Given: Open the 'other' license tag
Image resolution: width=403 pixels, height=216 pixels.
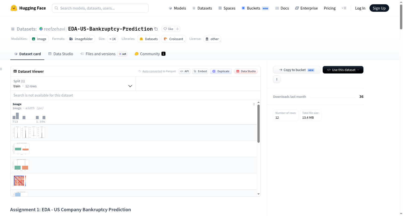Looking at the screenshot, I should coord(212,39).
